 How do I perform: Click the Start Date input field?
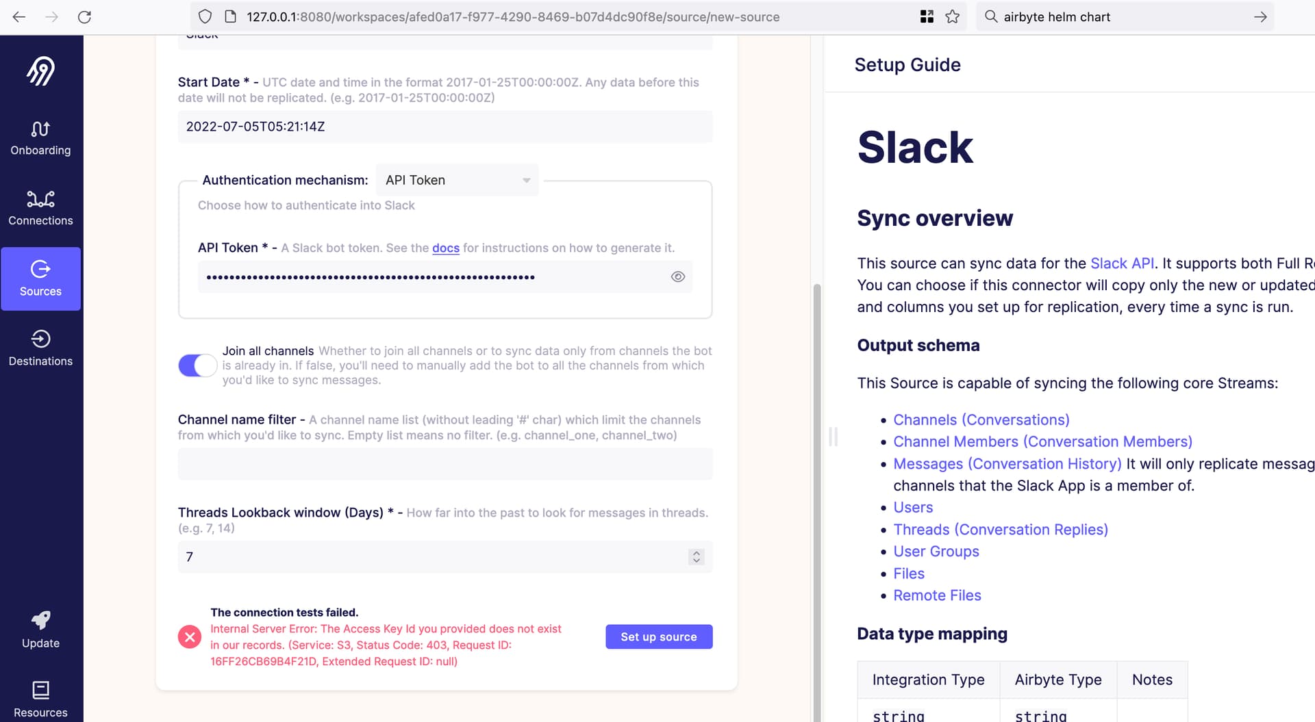[x=445, y=127]
